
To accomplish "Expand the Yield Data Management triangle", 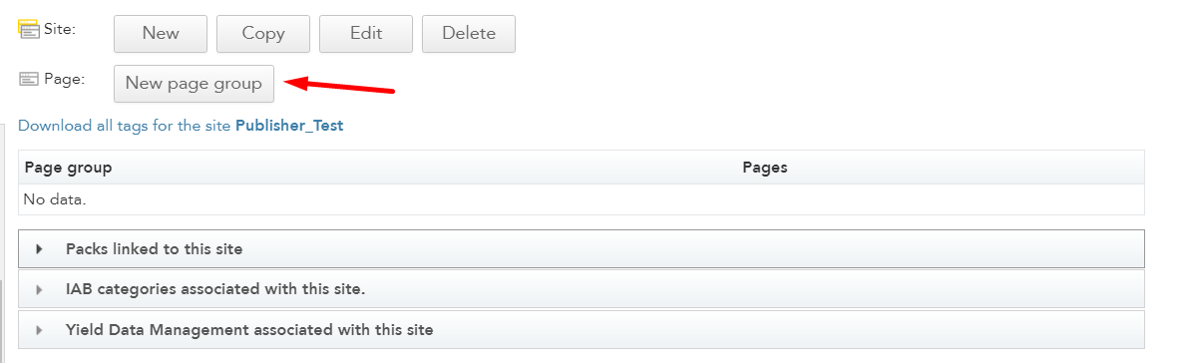I will point(39,330).
